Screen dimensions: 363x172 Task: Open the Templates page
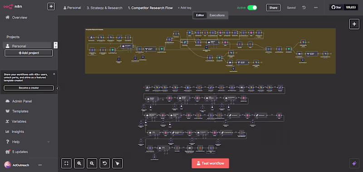pyautogui.click(x=20, y=111)
